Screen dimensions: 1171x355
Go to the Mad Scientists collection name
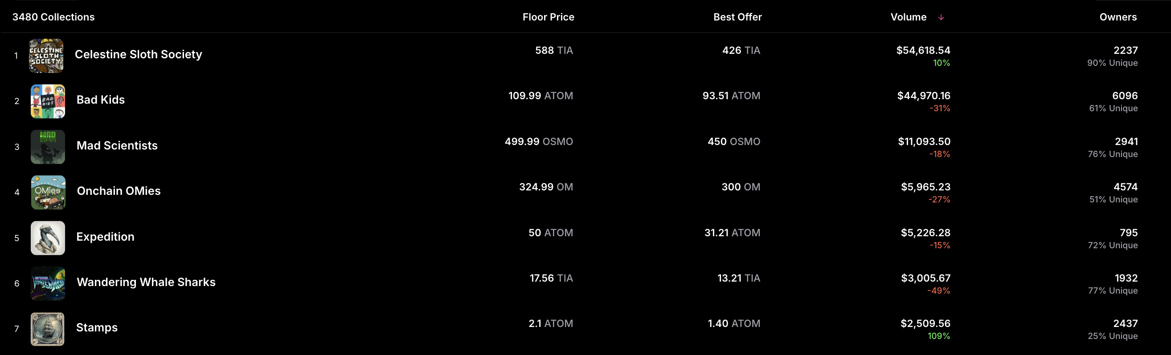(x=117, y=146)
